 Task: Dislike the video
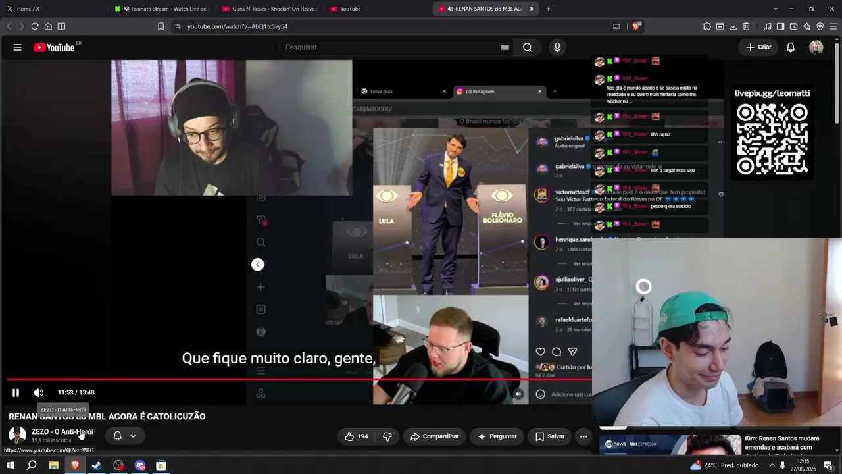point(387,436)
